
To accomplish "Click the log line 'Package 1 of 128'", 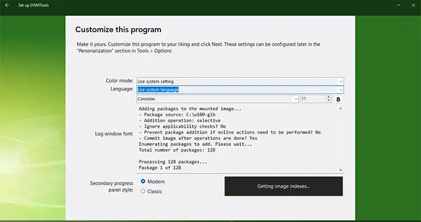I will [x=160, y=168].
